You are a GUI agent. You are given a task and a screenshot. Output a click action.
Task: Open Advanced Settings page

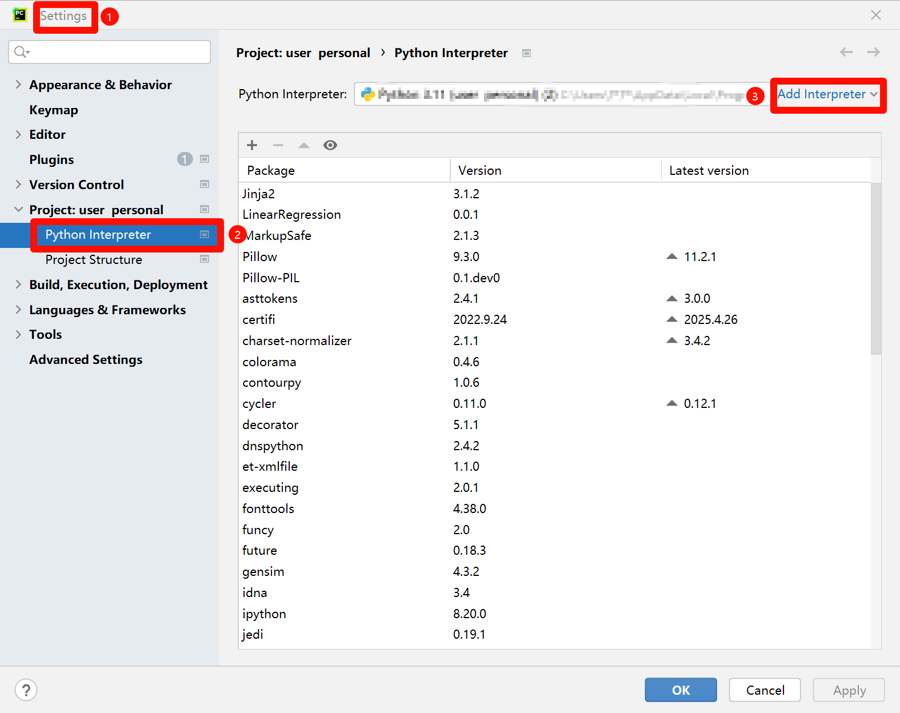(86, 359)
